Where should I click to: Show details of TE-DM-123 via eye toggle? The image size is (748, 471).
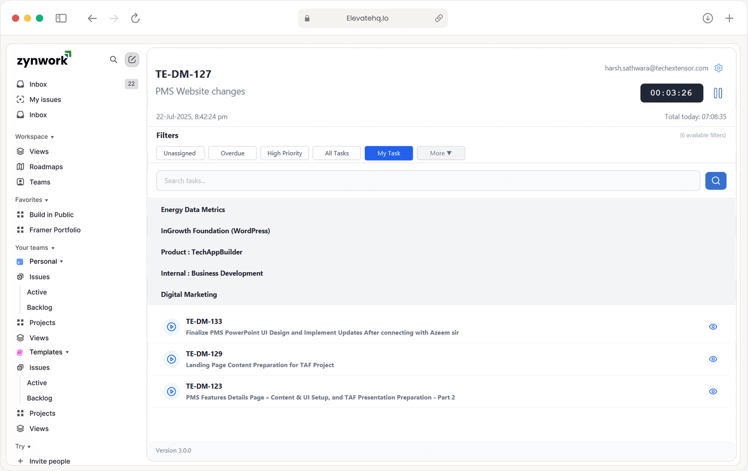coord(713,391)
